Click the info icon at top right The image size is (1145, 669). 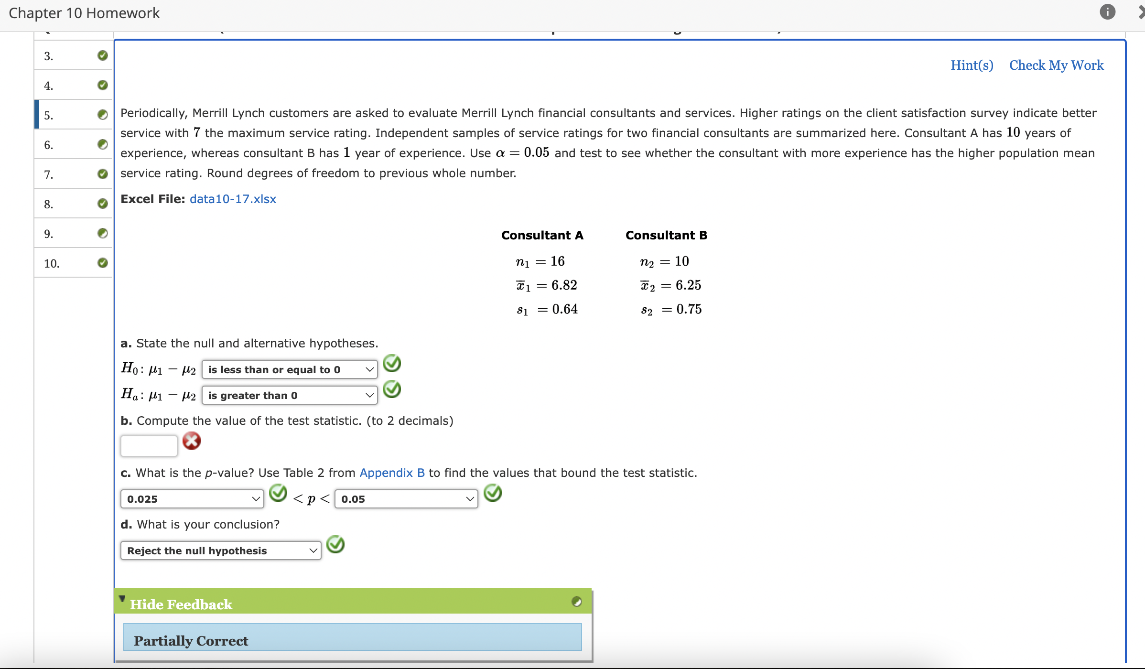[x=1108, y=12]
